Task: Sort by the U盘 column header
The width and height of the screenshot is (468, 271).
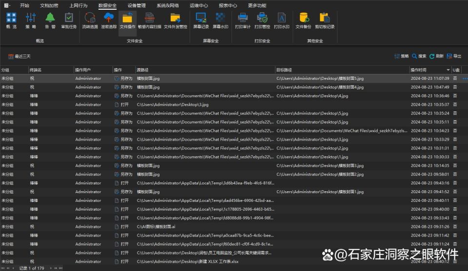Action: 456,70
